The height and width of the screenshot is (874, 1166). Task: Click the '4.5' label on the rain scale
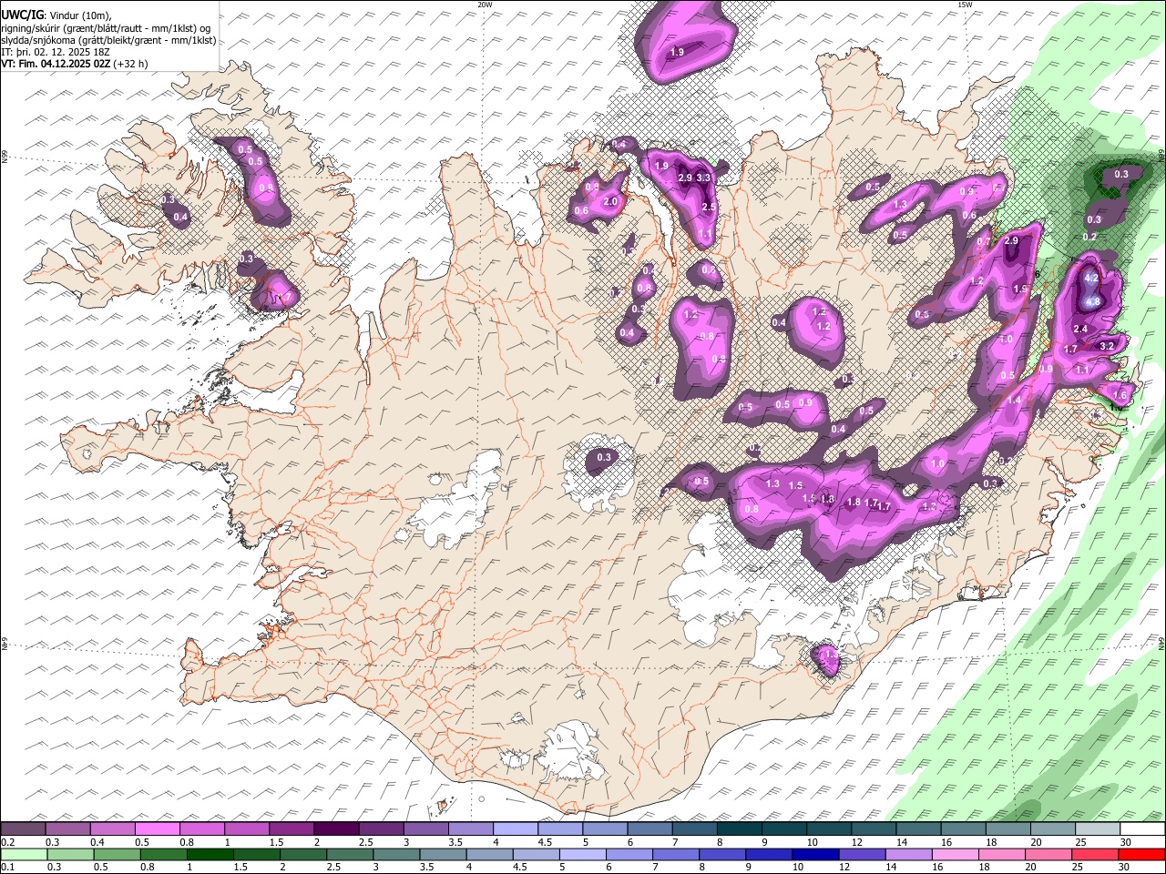520,867
